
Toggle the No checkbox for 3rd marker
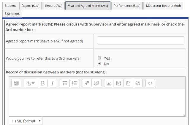tap(99, 64)
